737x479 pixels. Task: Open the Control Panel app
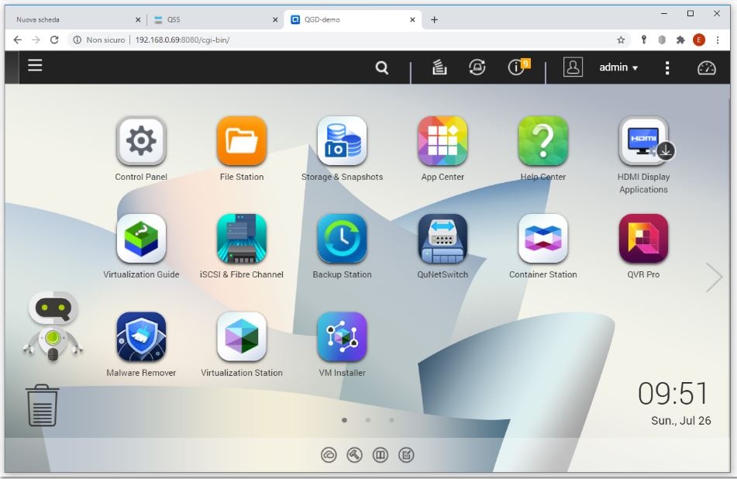pos(140,142)
